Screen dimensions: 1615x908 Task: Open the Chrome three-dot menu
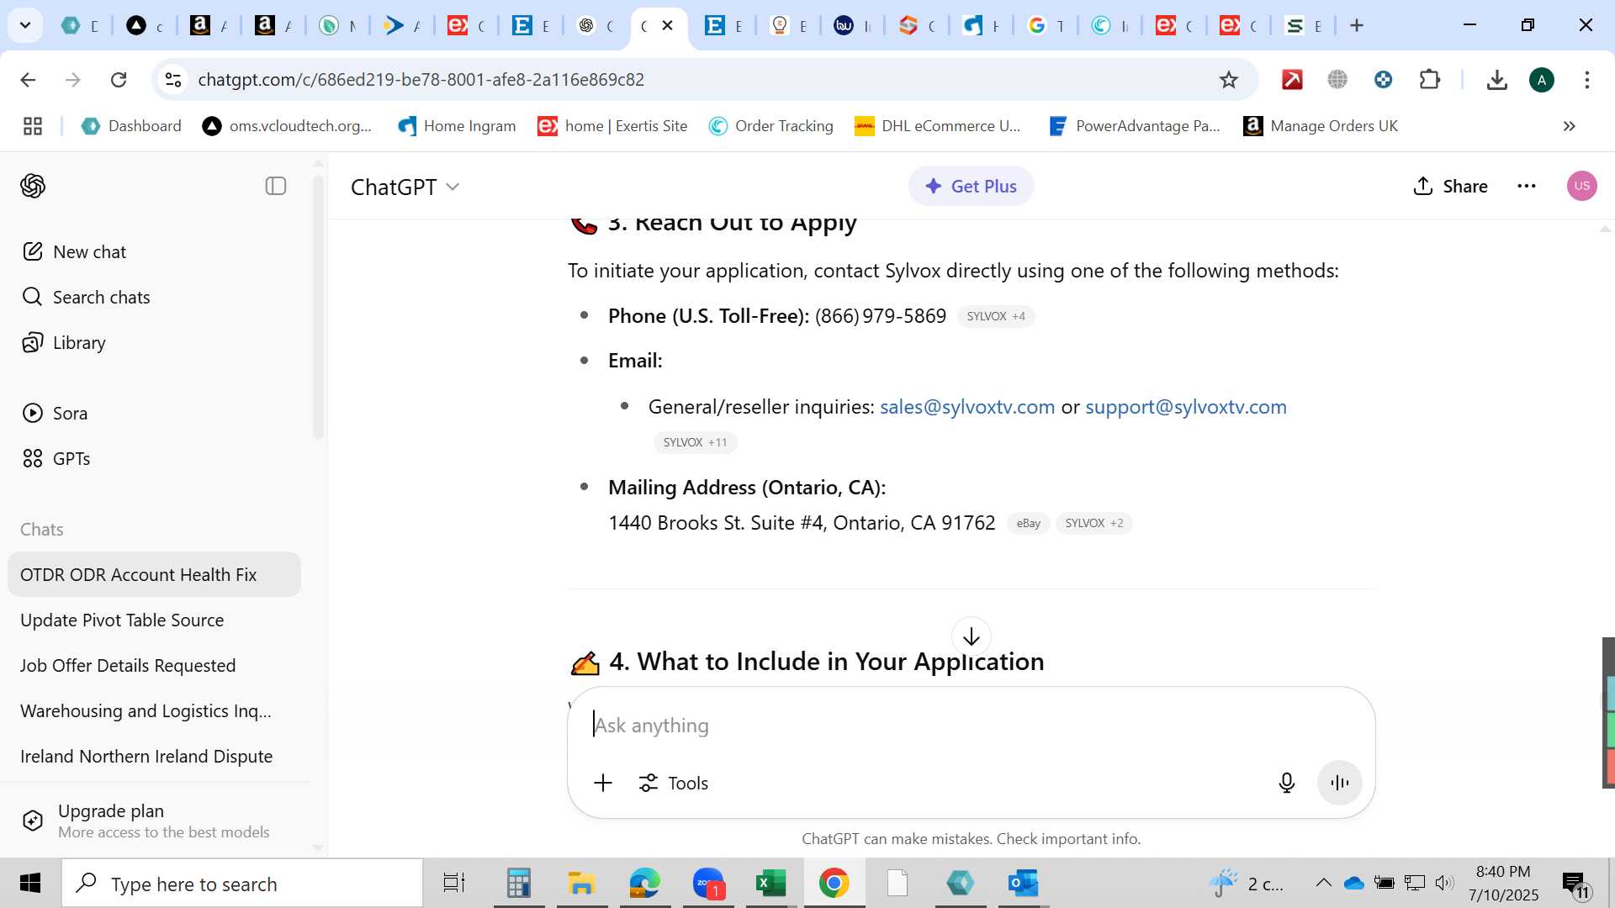(x=1587, y=79)
